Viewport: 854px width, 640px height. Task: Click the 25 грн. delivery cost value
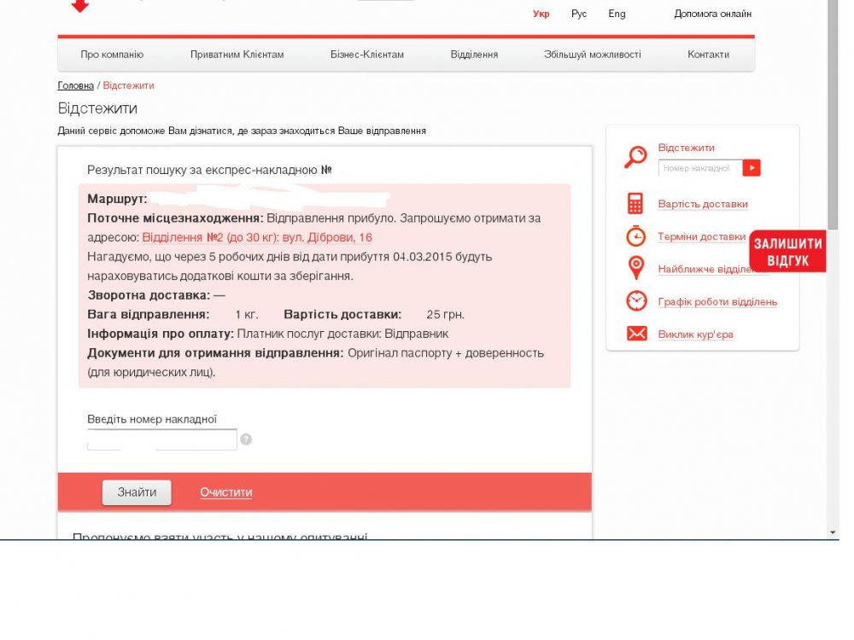click(446, 315)
